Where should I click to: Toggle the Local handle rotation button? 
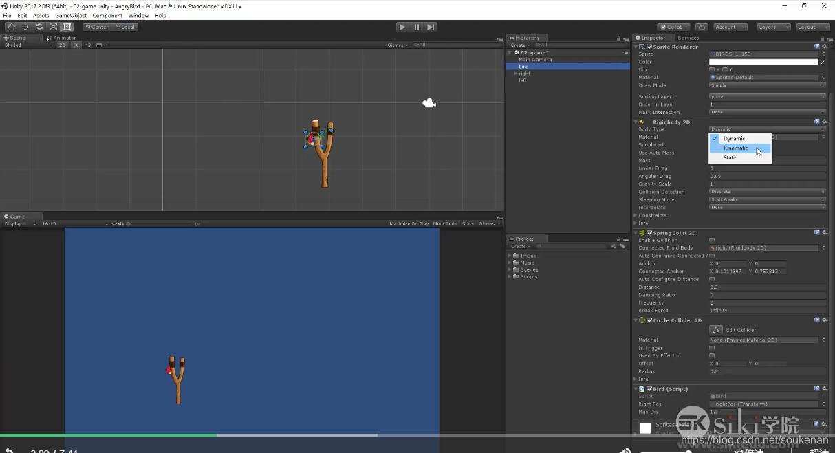(x=126, y=27)
